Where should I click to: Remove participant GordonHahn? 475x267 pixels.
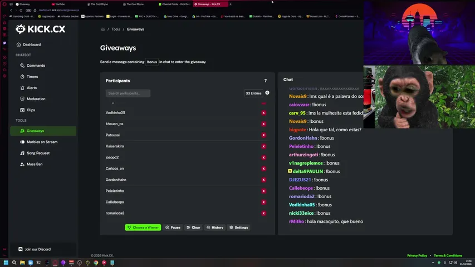point(263,180)
